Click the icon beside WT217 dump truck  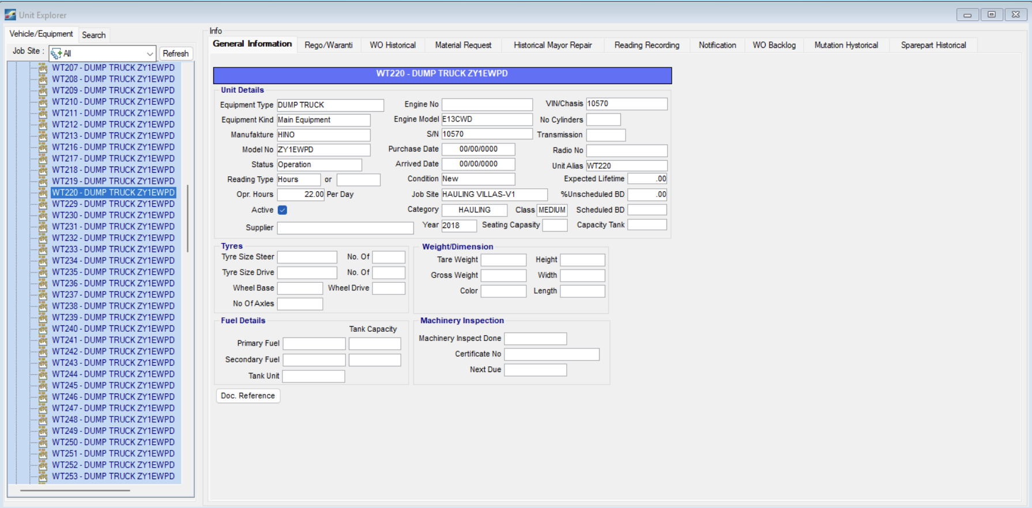pyautogui.click(x=43, y=158)
